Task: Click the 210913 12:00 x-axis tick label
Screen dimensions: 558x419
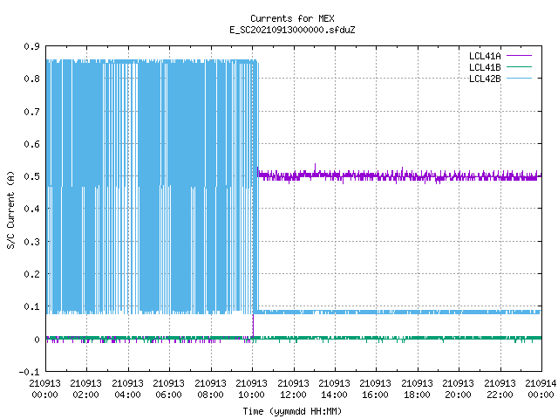Action: click(x=293, y=389)
